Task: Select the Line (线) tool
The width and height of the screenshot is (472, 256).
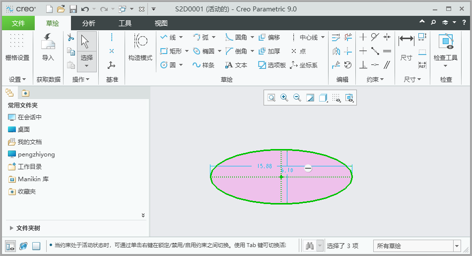Action: tap(168, 37)
